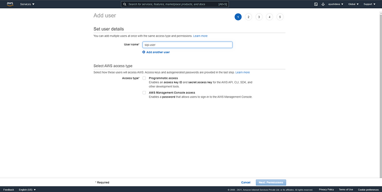Click the Select AWS access type heading
Screen dimensions: 382x192
(113, 66)
